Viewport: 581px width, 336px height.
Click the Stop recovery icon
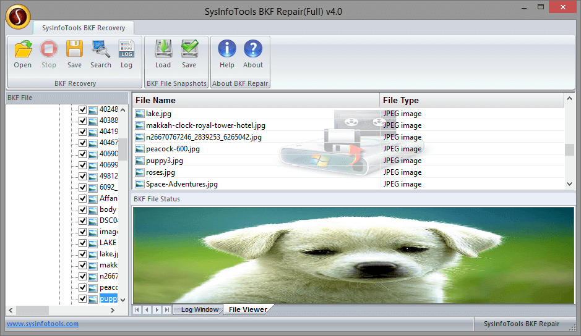coord(48,49)
